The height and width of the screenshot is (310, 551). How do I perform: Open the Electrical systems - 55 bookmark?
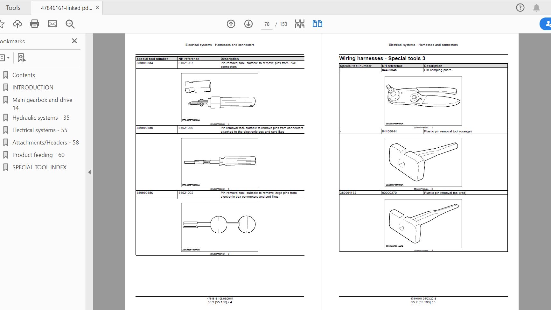(x=40, y=130)
